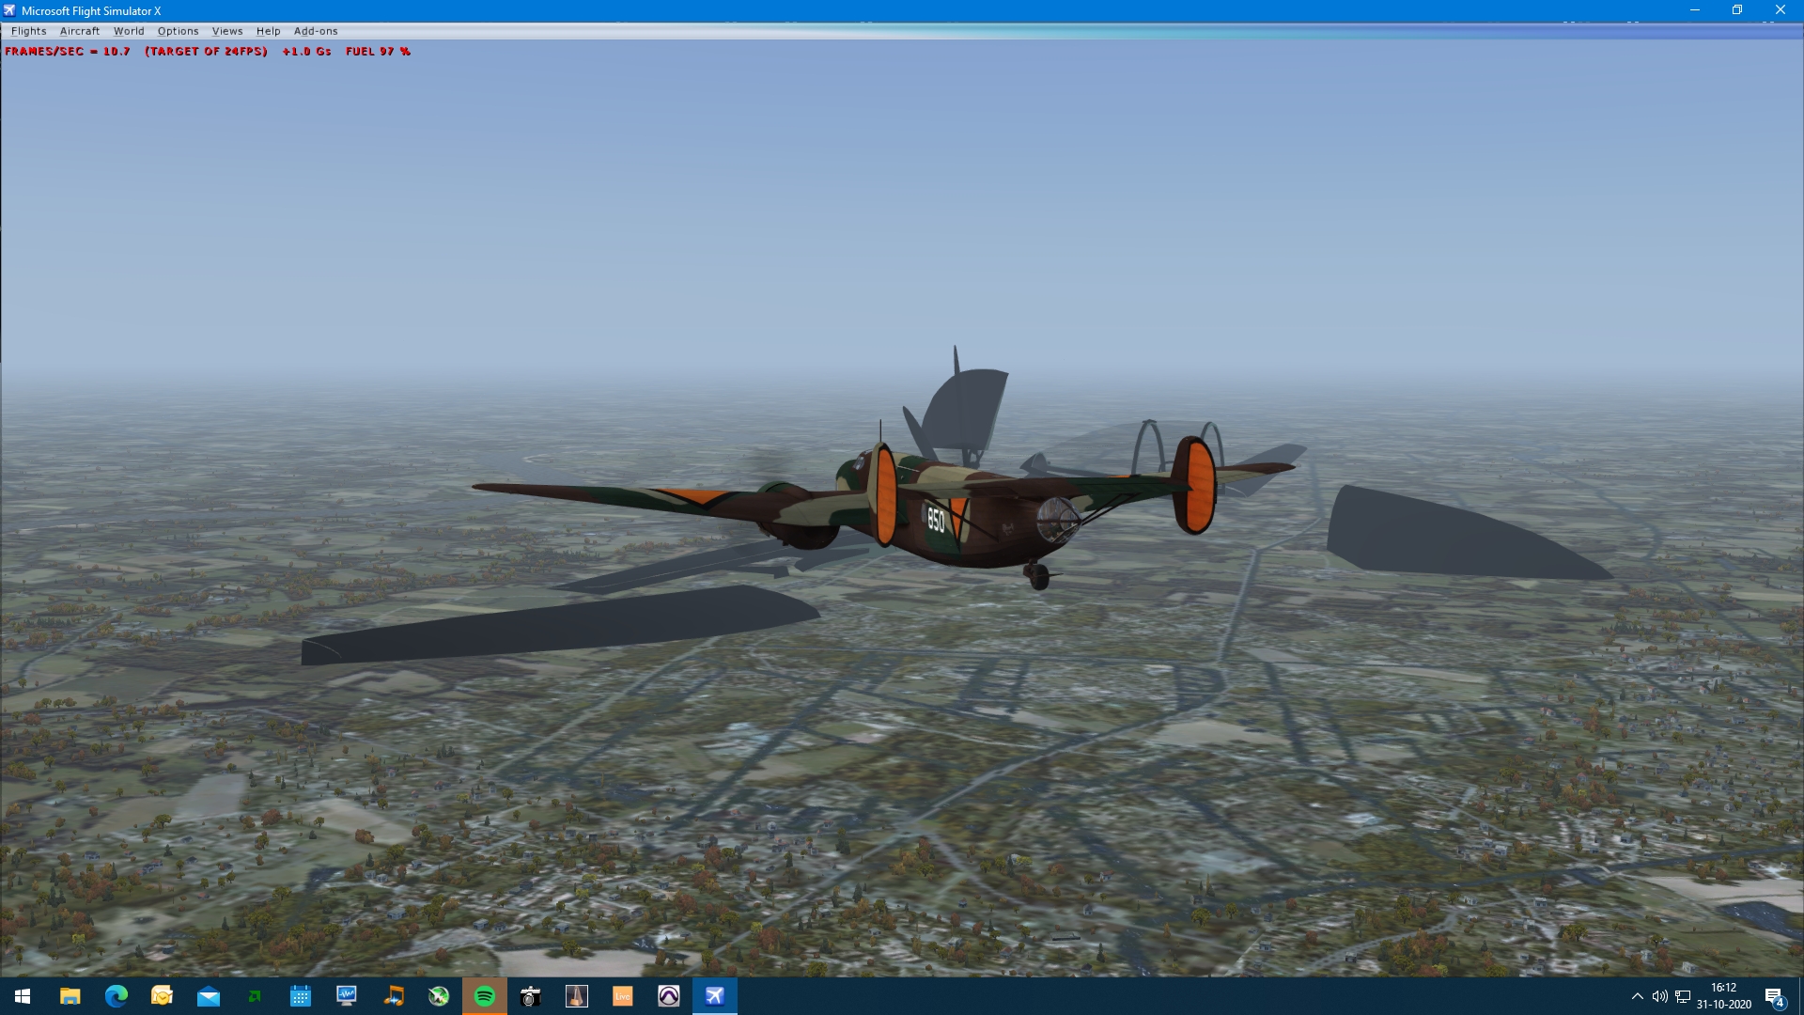Open the volume control in tray
This screenshot has width=1804, height=1015.
[x=1659, y=996]
